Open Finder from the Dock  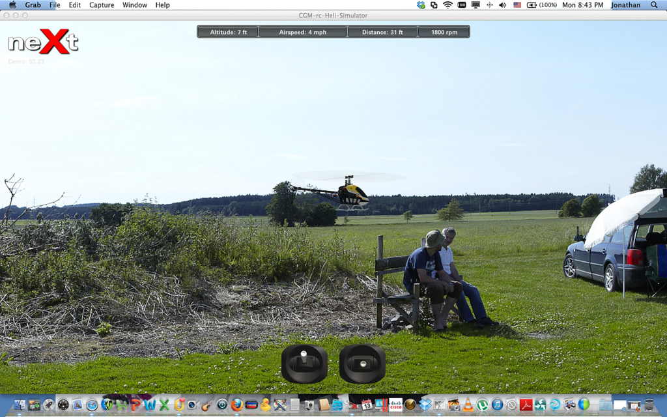20,405
